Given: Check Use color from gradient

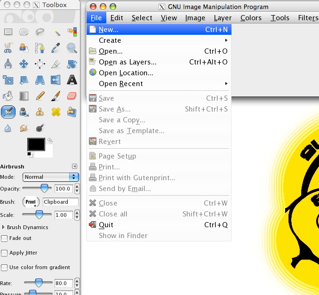Looking at the screenshot, I should point(4,268).
